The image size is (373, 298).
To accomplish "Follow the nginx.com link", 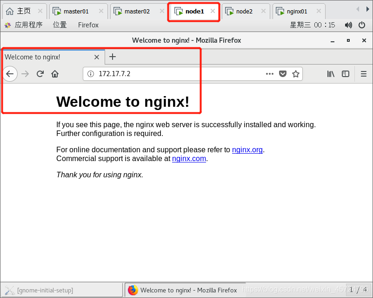I will coord(189,158).
